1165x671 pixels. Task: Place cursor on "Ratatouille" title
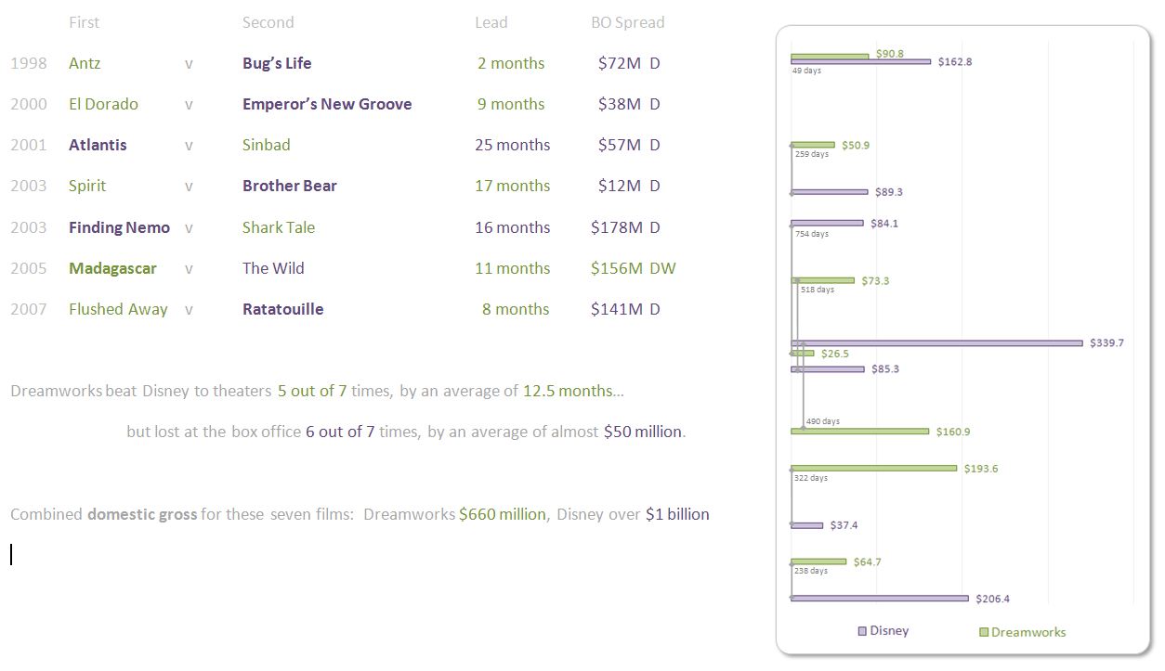[282, 309]
